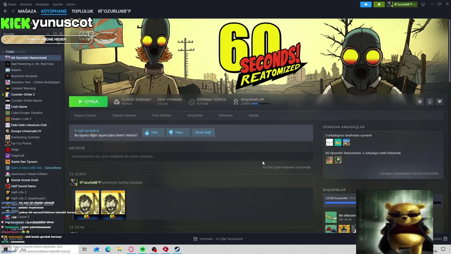Open the Mağaza Sayfası tab
The width and height of the screenshot is (451, 254).
(x=85, y=115)
